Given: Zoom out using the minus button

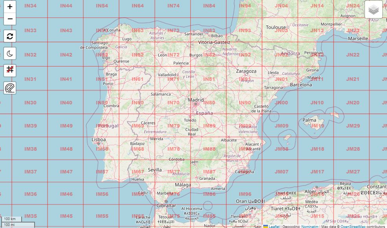Looking at the screenshot, I should point(9,19).
